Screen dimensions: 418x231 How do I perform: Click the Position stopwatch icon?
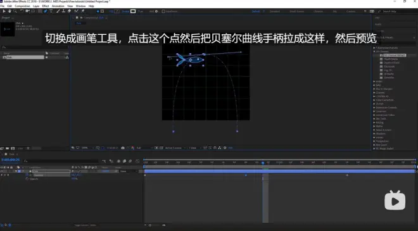[x=27, y=175]
